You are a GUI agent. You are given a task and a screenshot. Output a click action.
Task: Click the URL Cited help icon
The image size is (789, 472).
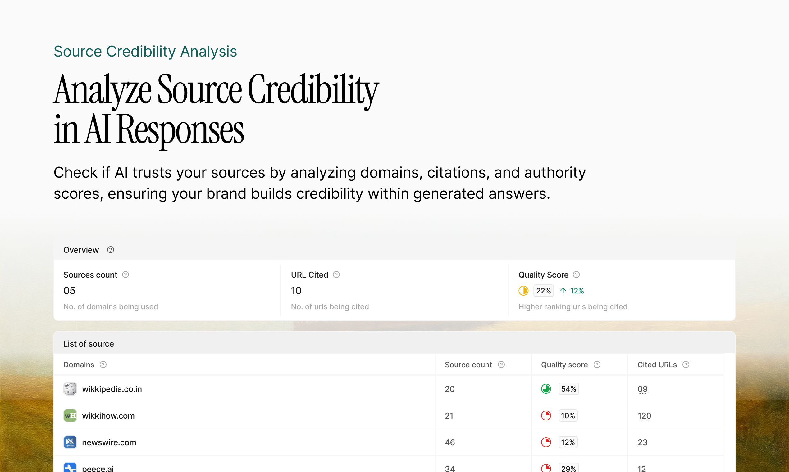pos(336,275)
